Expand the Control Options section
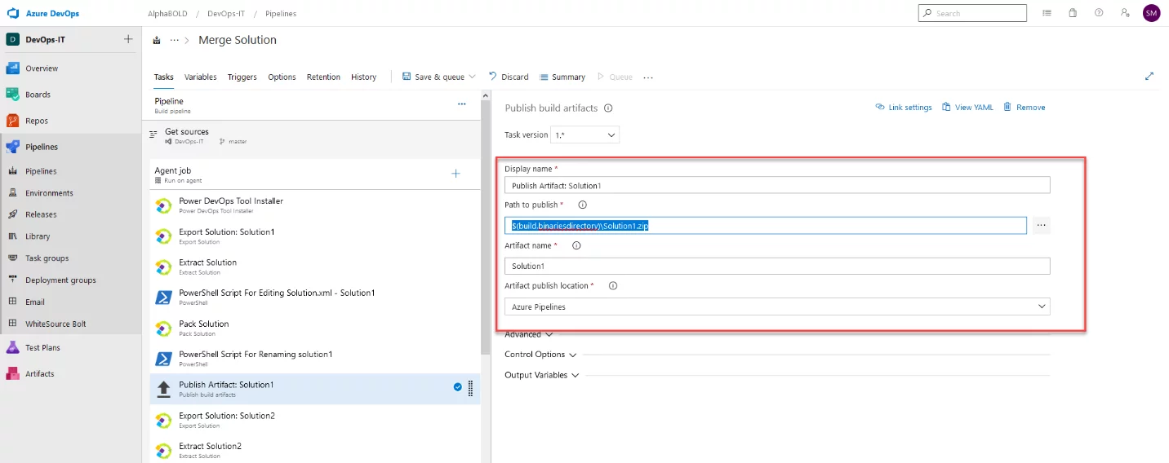Viewport: 1169px width, 463px height. pos(540,355)
